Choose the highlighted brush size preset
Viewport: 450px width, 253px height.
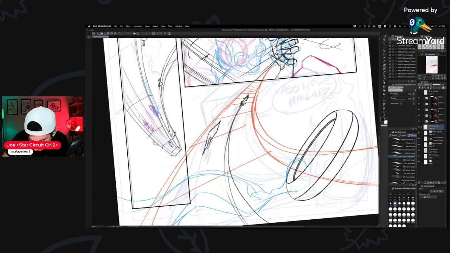coord(395,204)
